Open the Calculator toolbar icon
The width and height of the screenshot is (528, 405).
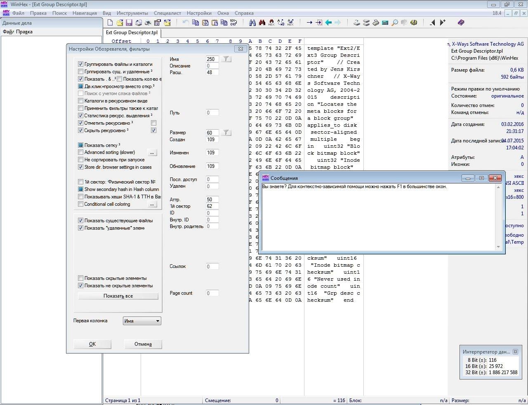(385, 23)
